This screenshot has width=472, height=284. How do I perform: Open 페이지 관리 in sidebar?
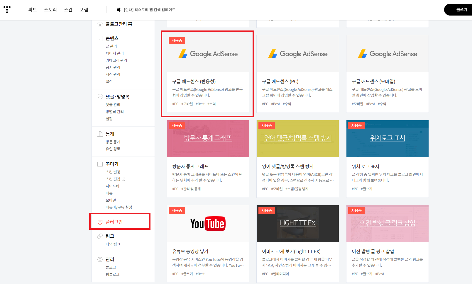(115, 53)
